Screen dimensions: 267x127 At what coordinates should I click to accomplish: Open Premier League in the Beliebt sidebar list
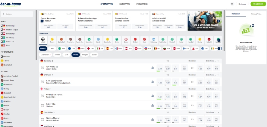pyautogui.click(x=9, y=30)
